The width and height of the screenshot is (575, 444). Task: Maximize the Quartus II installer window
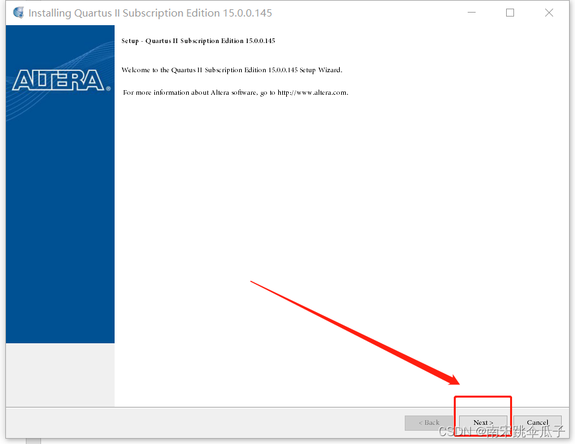coord(509,13)
